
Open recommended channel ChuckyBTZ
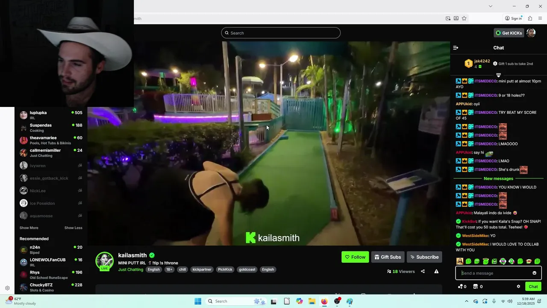pyautogui.click(x=51, y=287)
